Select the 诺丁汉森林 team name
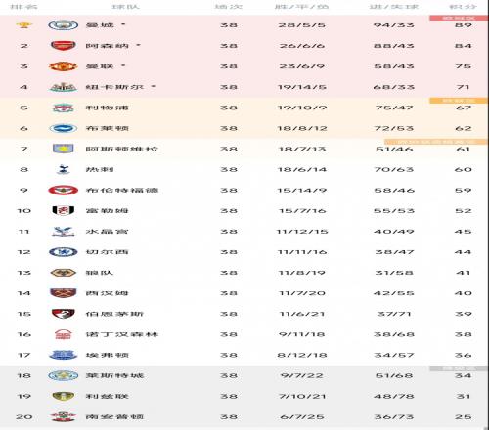 click(x=122, y=334)
